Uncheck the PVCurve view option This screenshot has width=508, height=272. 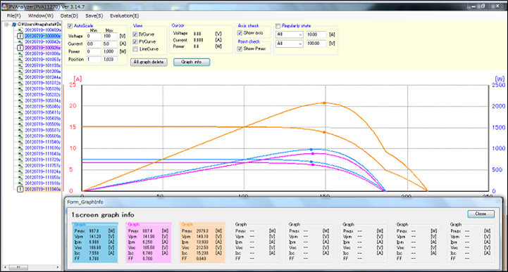135,41
